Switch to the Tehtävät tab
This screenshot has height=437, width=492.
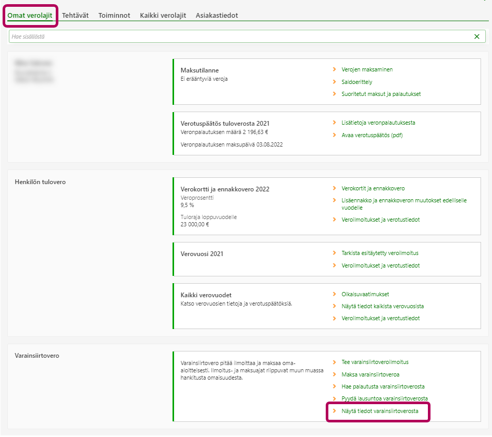(75, 16)
